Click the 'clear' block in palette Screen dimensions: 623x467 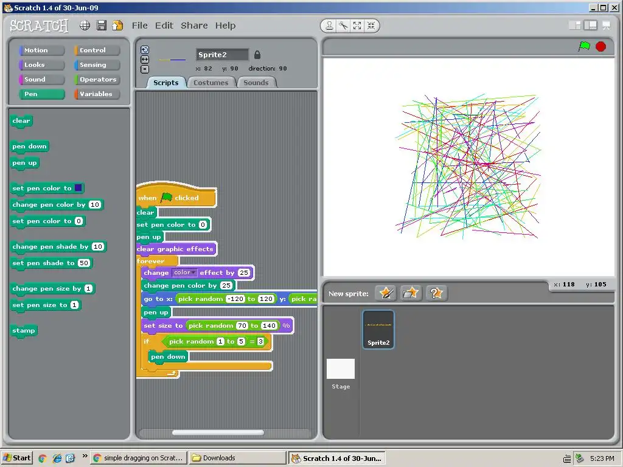pyautogui.click(x=21, y=121)
